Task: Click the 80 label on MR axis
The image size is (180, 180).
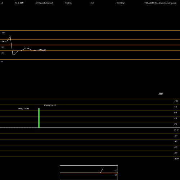Action: click(x=176, y=107)
